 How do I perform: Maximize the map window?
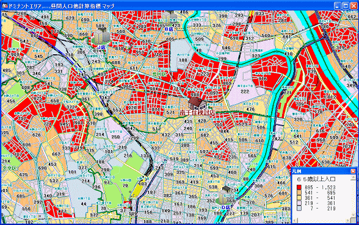point(346,5)
